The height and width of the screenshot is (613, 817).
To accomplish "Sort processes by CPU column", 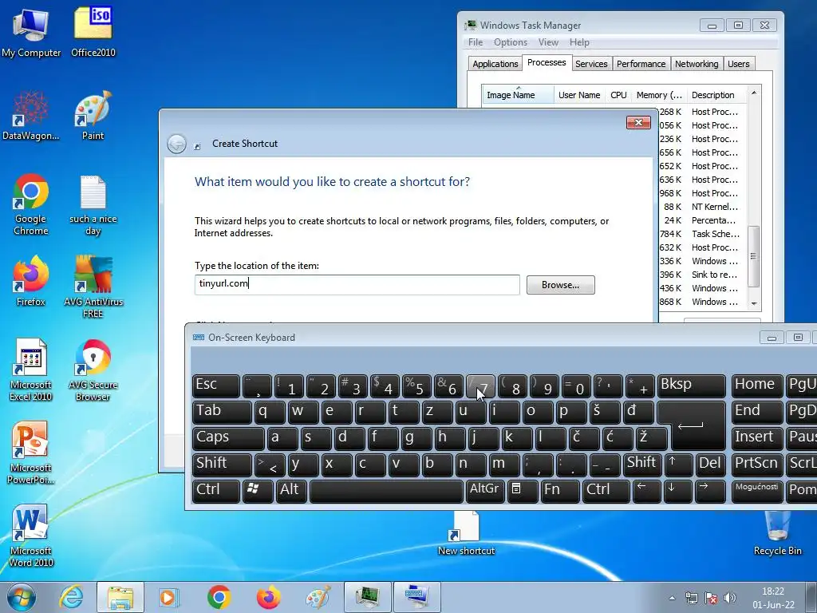I will pyautogui.click(x=618, y=95).
